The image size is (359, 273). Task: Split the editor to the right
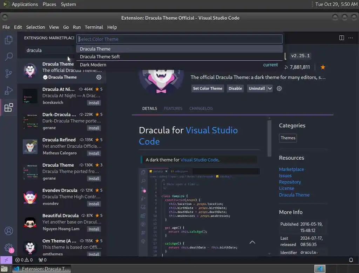341,38
